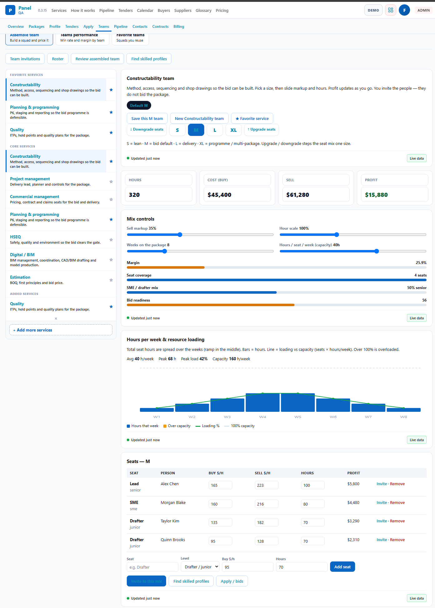This screenshot has width=435, height=608.
Task: Open the Roster button
Action: coord(58,59)
